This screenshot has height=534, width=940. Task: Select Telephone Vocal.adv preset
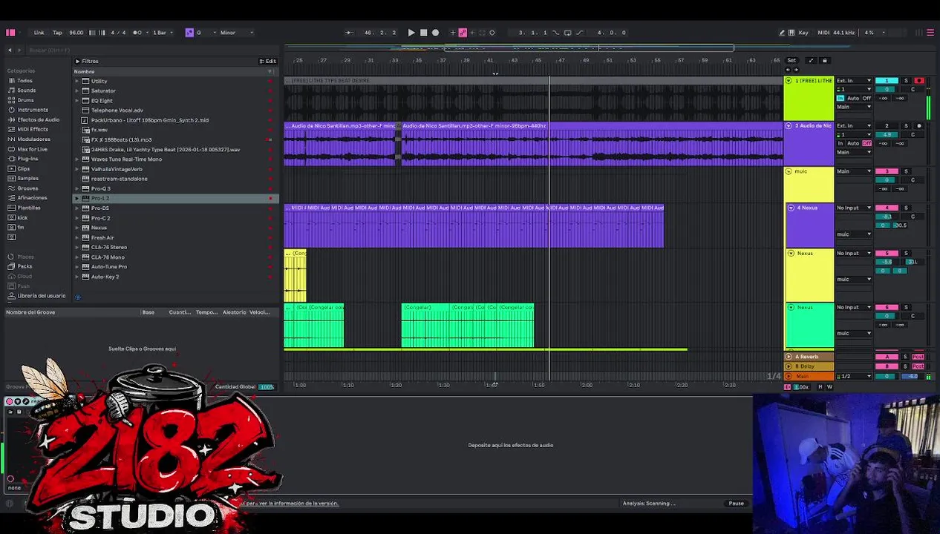(174, 111)
